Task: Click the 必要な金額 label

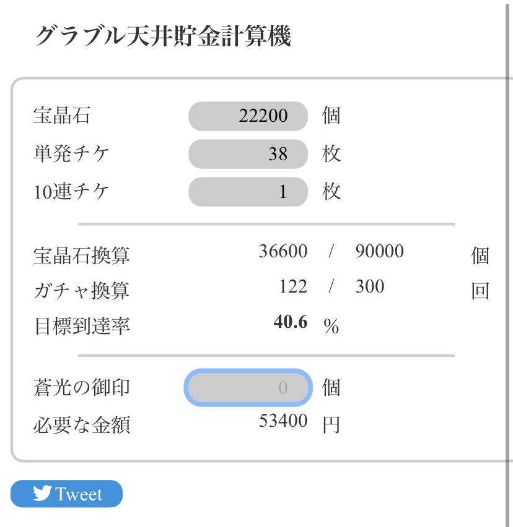Action: coord(82,425)
